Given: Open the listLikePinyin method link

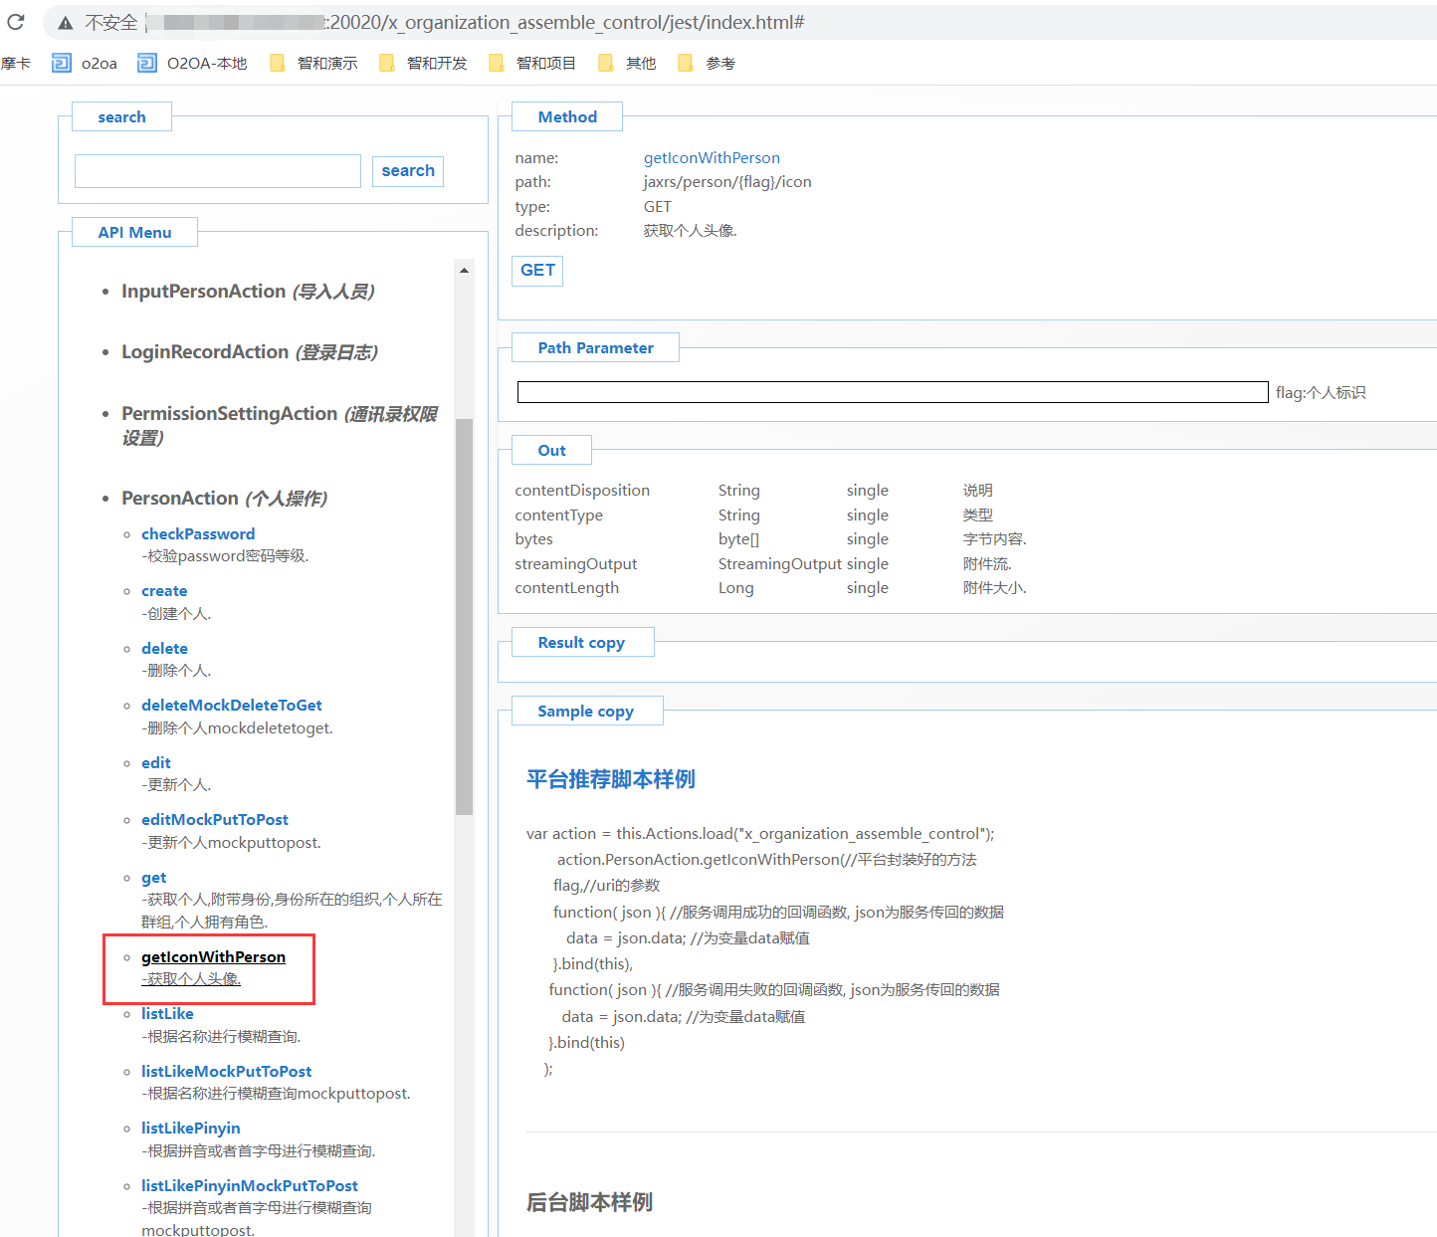Looking at the screenshot, I should click(191, 1129).
